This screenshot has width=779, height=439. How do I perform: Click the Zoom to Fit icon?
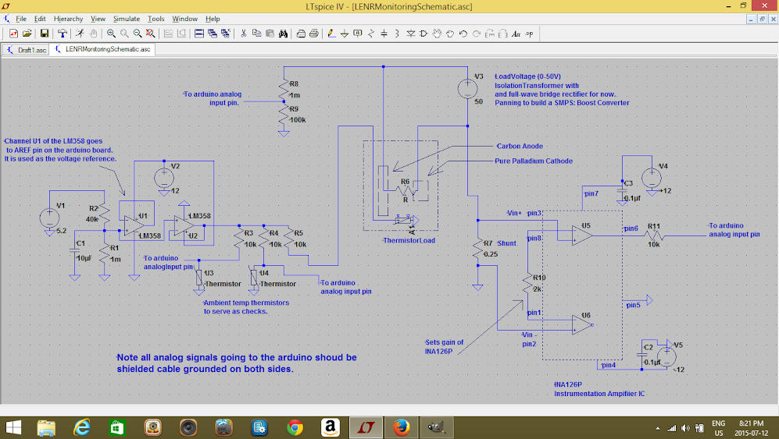click(150, 34)
